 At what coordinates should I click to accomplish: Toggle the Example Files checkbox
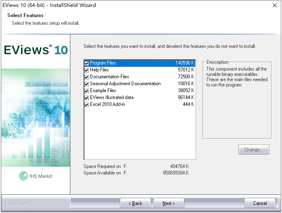coord(87,91)
